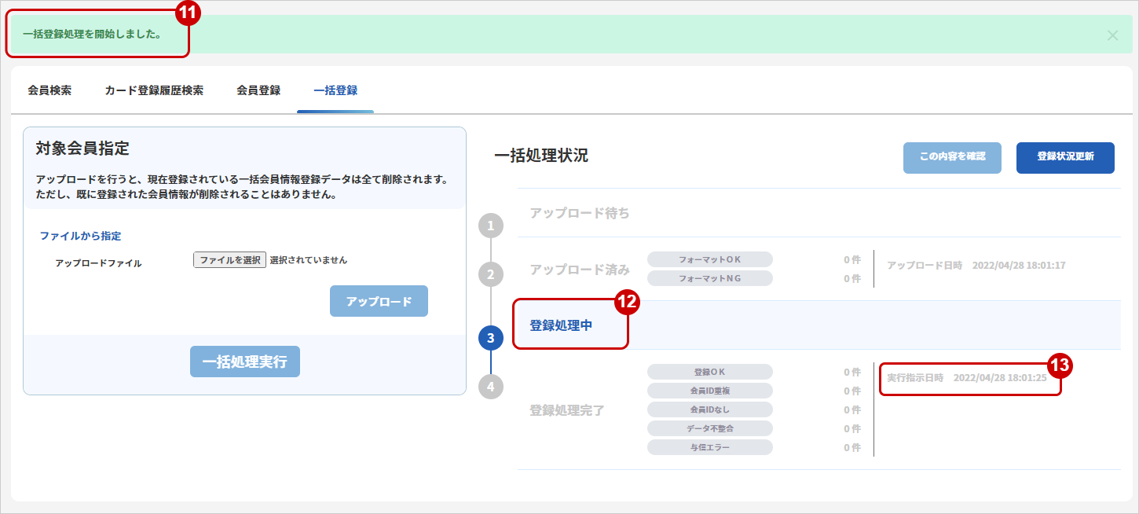Switch to the カード登録履歴検索 tab

[154, 90]
